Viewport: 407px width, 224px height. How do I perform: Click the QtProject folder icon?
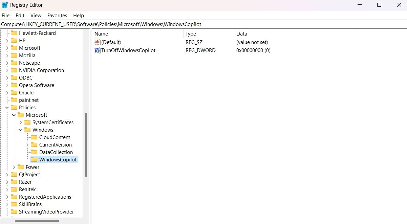tap(14, 175)
